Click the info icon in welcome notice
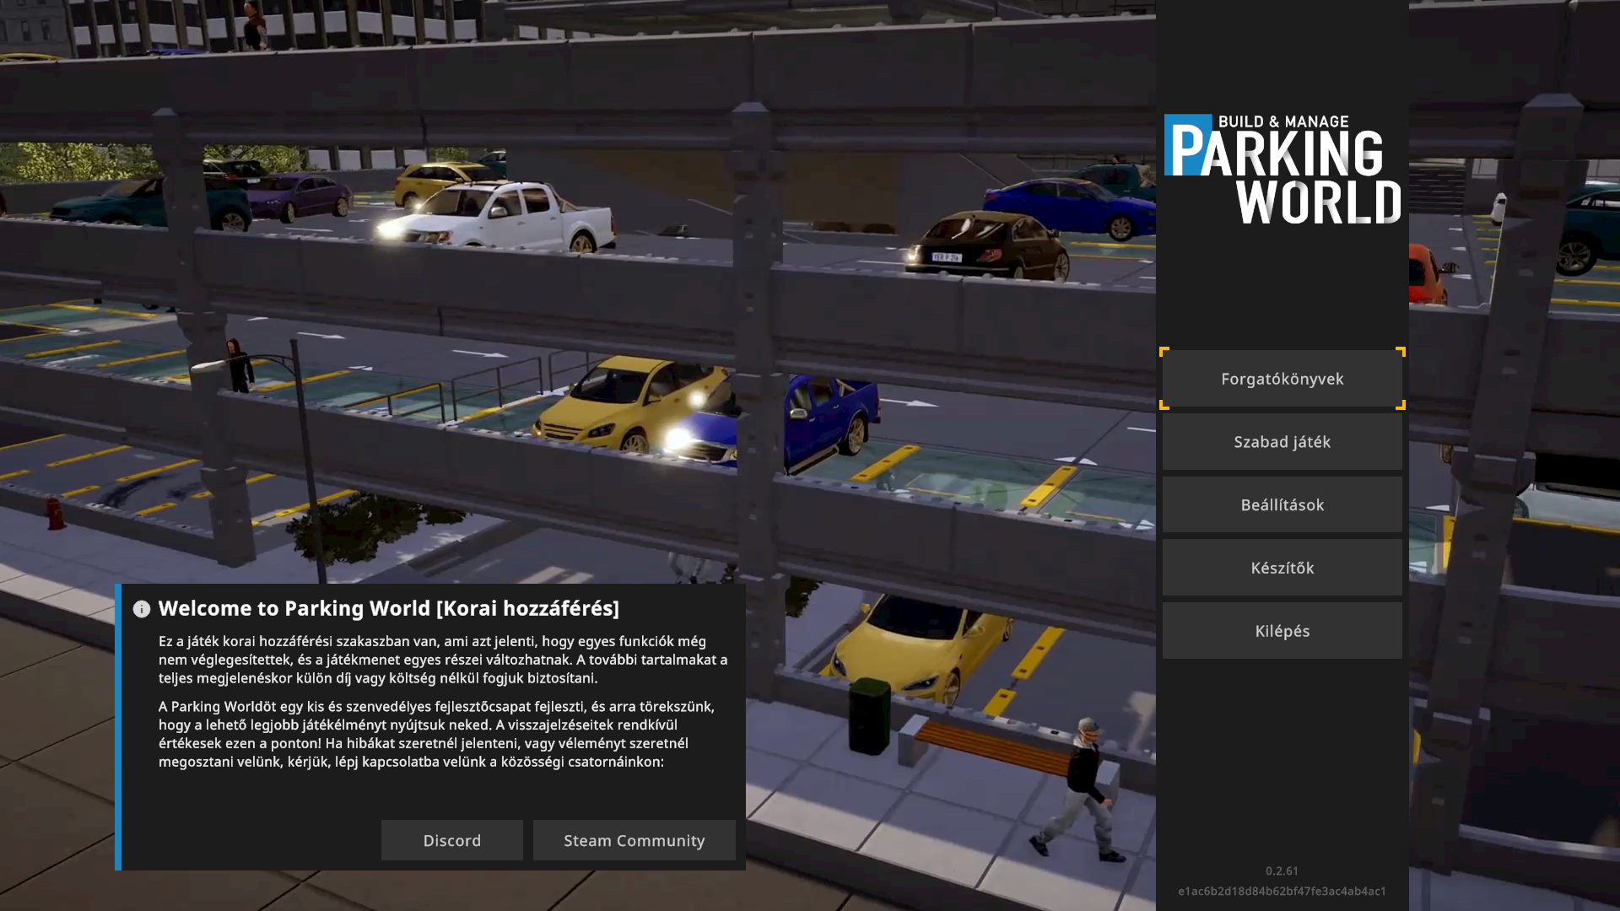Screen dimensions: 1620x911 [x=142, y=609]
